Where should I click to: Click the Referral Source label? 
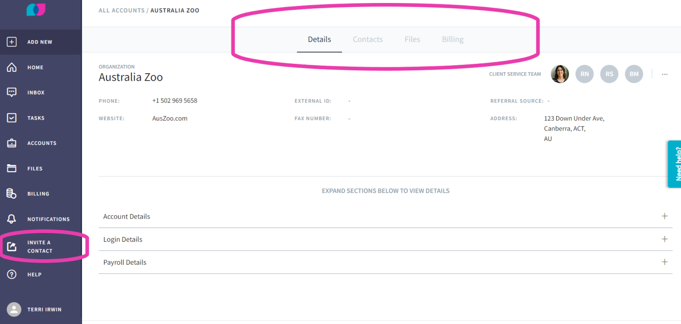[517, 101]
